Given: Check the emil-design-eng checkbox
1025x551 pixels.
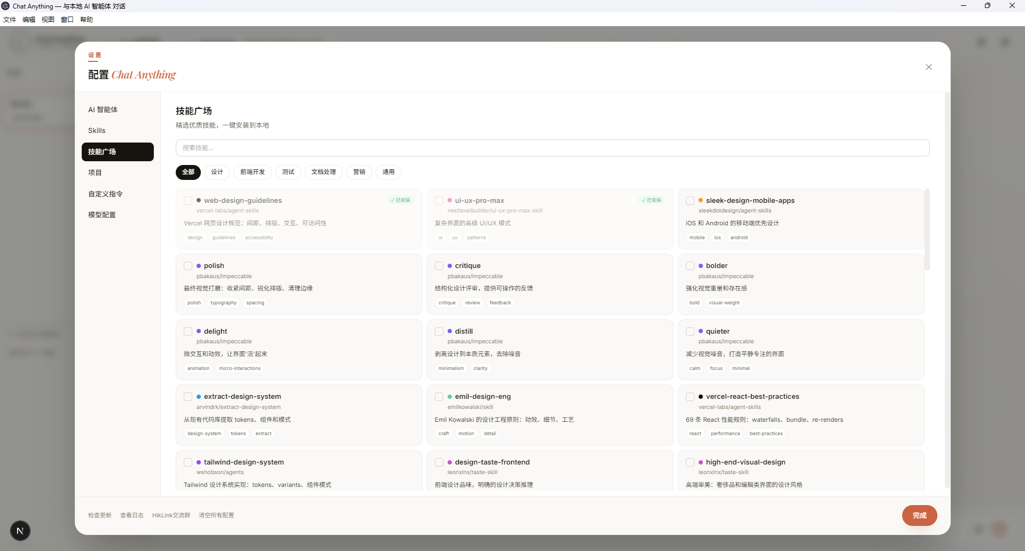Looking at the screenshot, I should tap(439, 397).
